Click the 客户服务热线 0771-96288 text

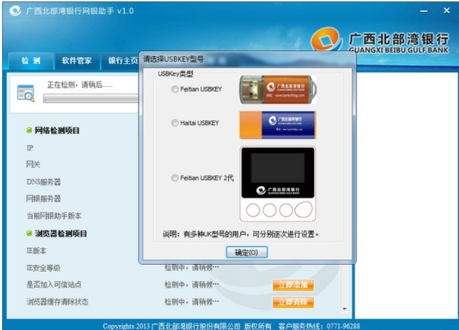point(319,326)
